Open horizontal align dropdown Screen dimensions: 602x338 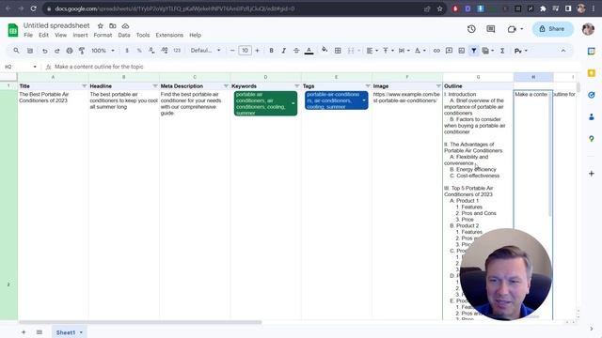pos(372,51)
